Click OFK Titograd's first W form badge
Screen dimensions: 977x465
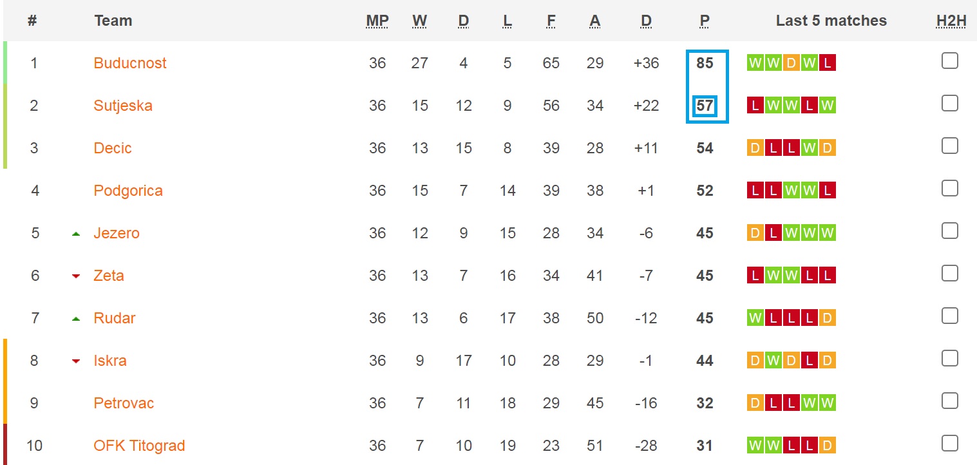pos(754,444)
